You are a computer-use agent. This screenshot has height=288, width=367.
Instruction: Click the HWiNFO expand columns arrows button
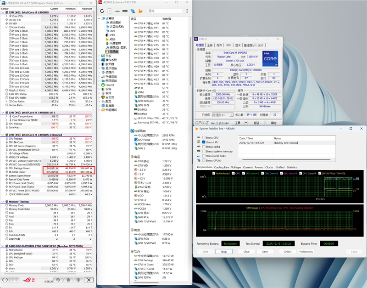[x=5, y=280]
